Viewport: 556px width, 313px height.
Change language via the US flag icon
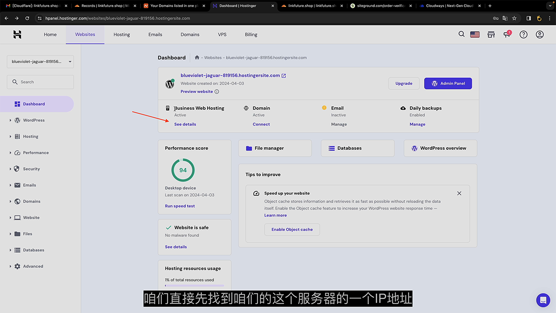[x=475, y=34]
